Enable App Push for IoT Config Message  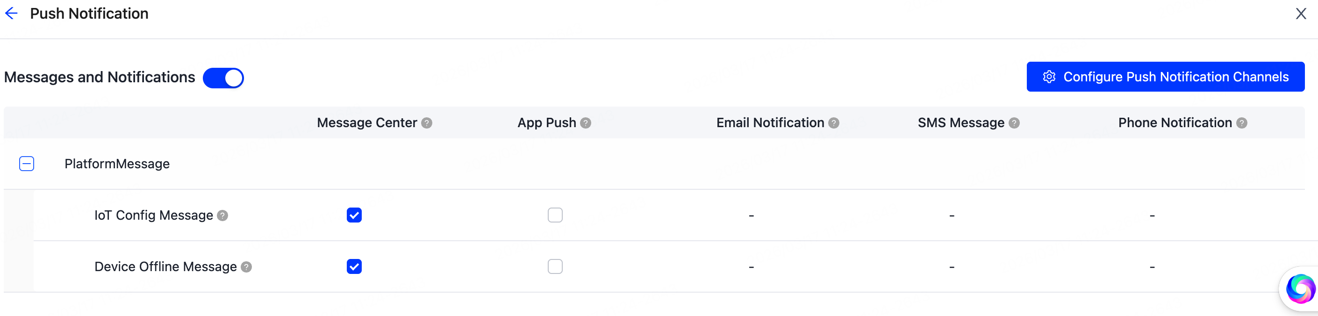[x=555, y=215]
